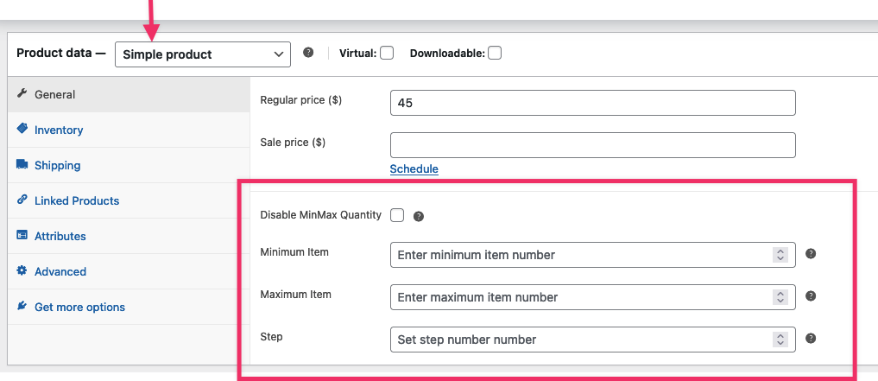The height and width of the screenshot is (381, 878).
Task: Click help icon beside Maximum Item field
Action: pos(811,295)
